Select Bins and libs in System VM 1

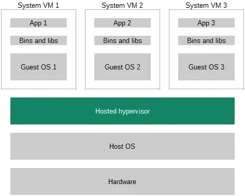[x=38, y=40]
